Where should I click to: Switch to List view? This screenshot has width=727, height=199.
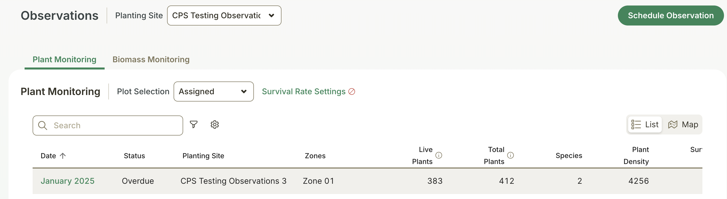645,124
